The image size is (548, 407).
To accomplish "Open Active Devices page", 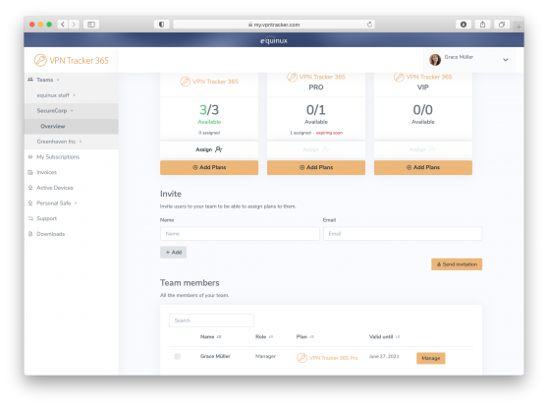I will click(x=55, y=188).
